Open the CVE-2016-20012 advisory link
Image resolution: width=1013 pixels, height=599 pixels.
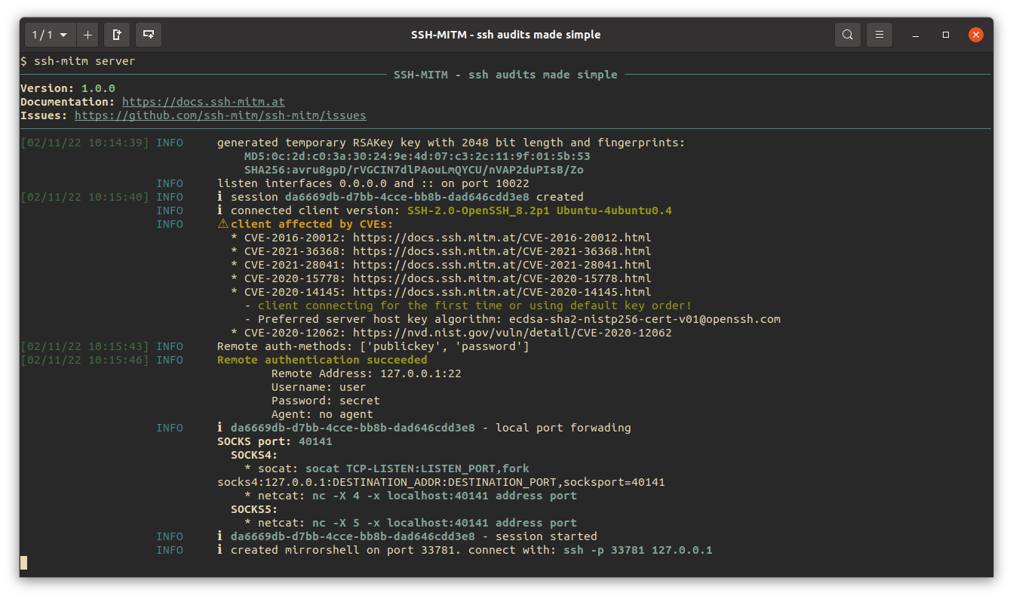click(x=502, y=237)
